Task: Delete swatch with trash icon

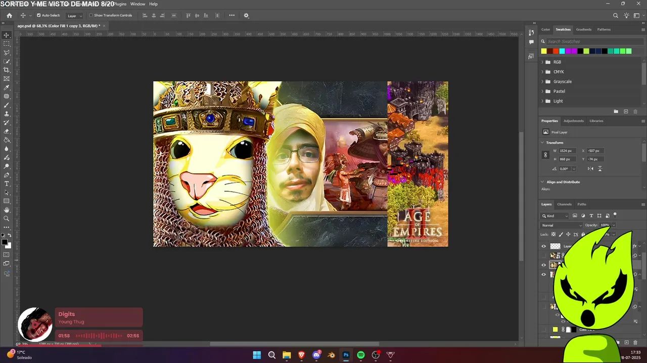Action: (x=635, y=111)
